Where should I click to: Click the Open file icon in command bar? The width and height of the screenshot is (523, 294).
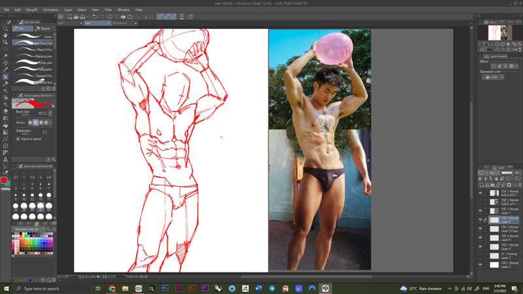click(x=76, y=17)
